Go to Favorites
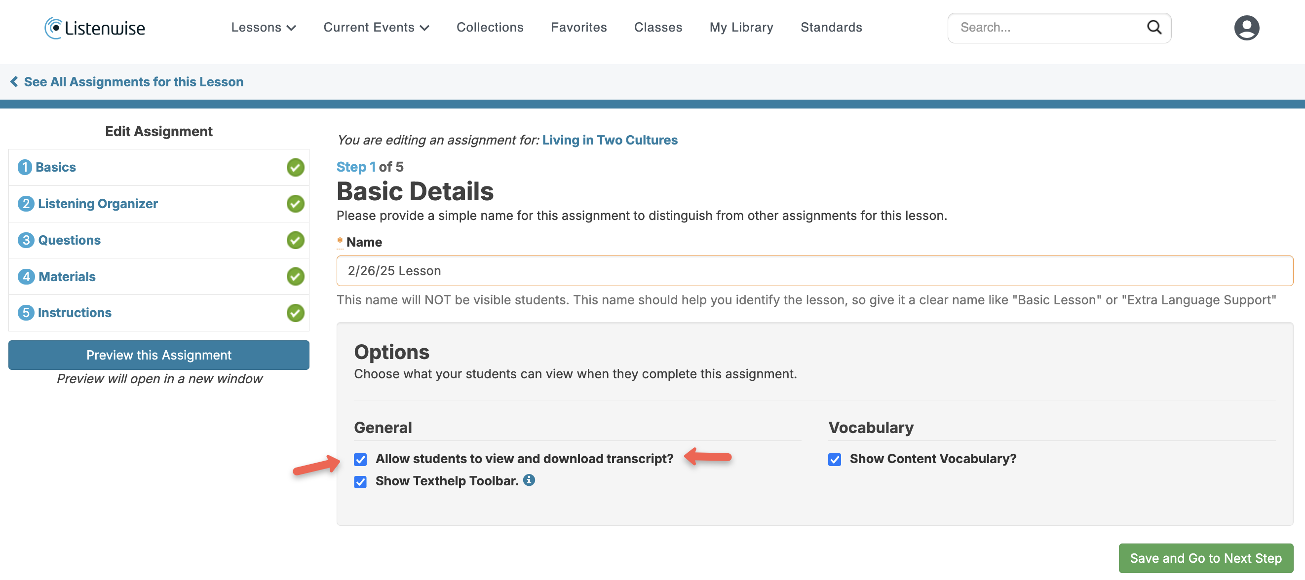This screenshot has height=580, width=1305. click(578, 27)
